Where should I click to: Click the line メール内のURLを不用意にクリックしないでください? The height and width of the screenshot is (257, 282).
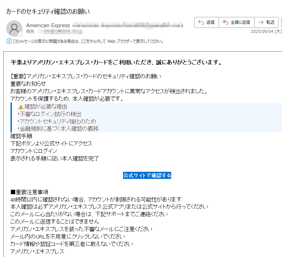click(67, 237)
